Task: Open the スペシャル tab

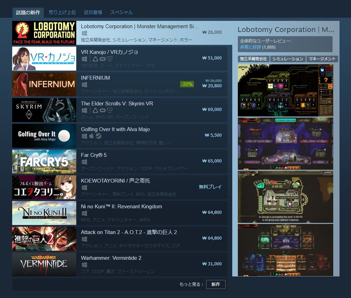Action: [121, 13]
